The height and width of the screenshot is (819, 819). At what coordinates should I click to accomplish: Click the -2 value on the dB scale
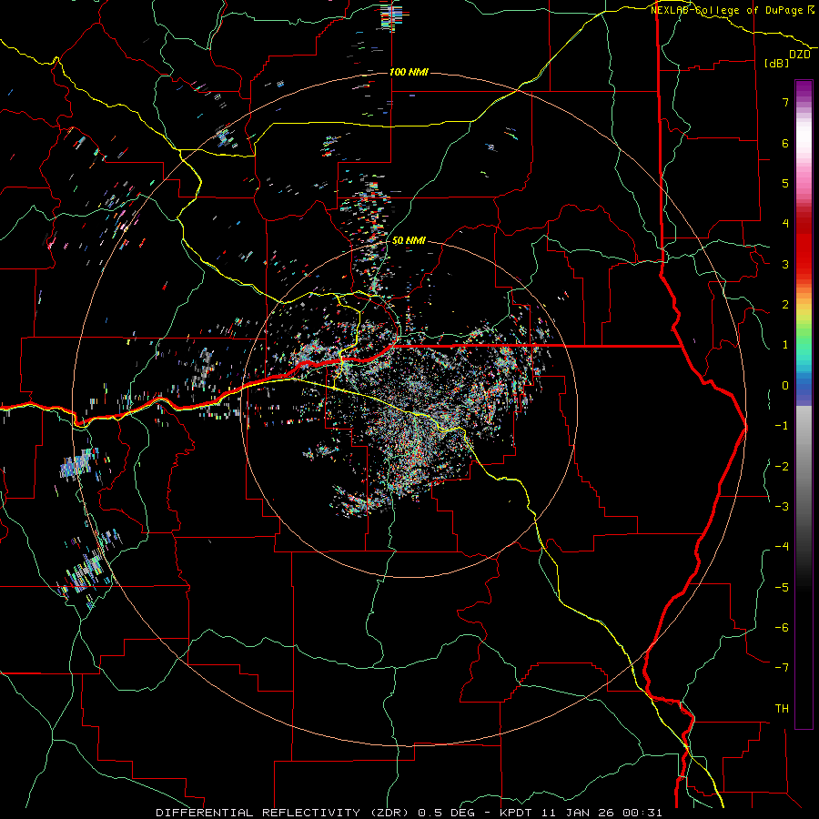point(782,466)
